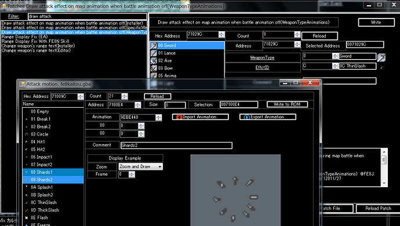
Task: Select the 00 Sword weapon type icon
Action: [x=154, y=45]
